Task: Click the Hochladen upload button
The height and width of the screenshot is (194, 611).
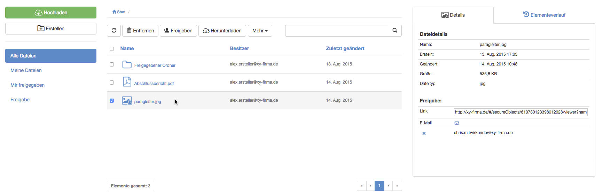Action: click(x=51, y=13)
